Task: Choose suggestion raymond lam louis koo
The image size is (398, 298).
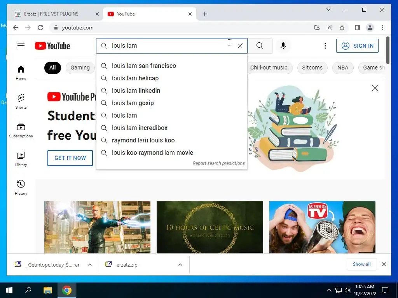Action: (172, 140)
